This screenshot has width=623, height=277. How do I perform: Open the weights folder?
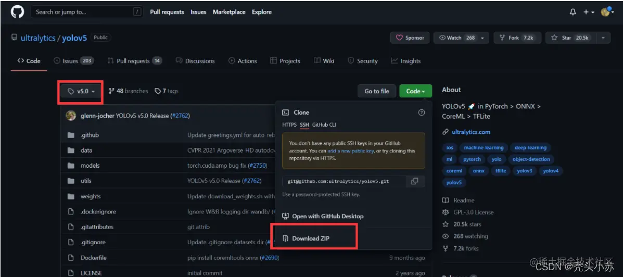[x=91, y=196]
